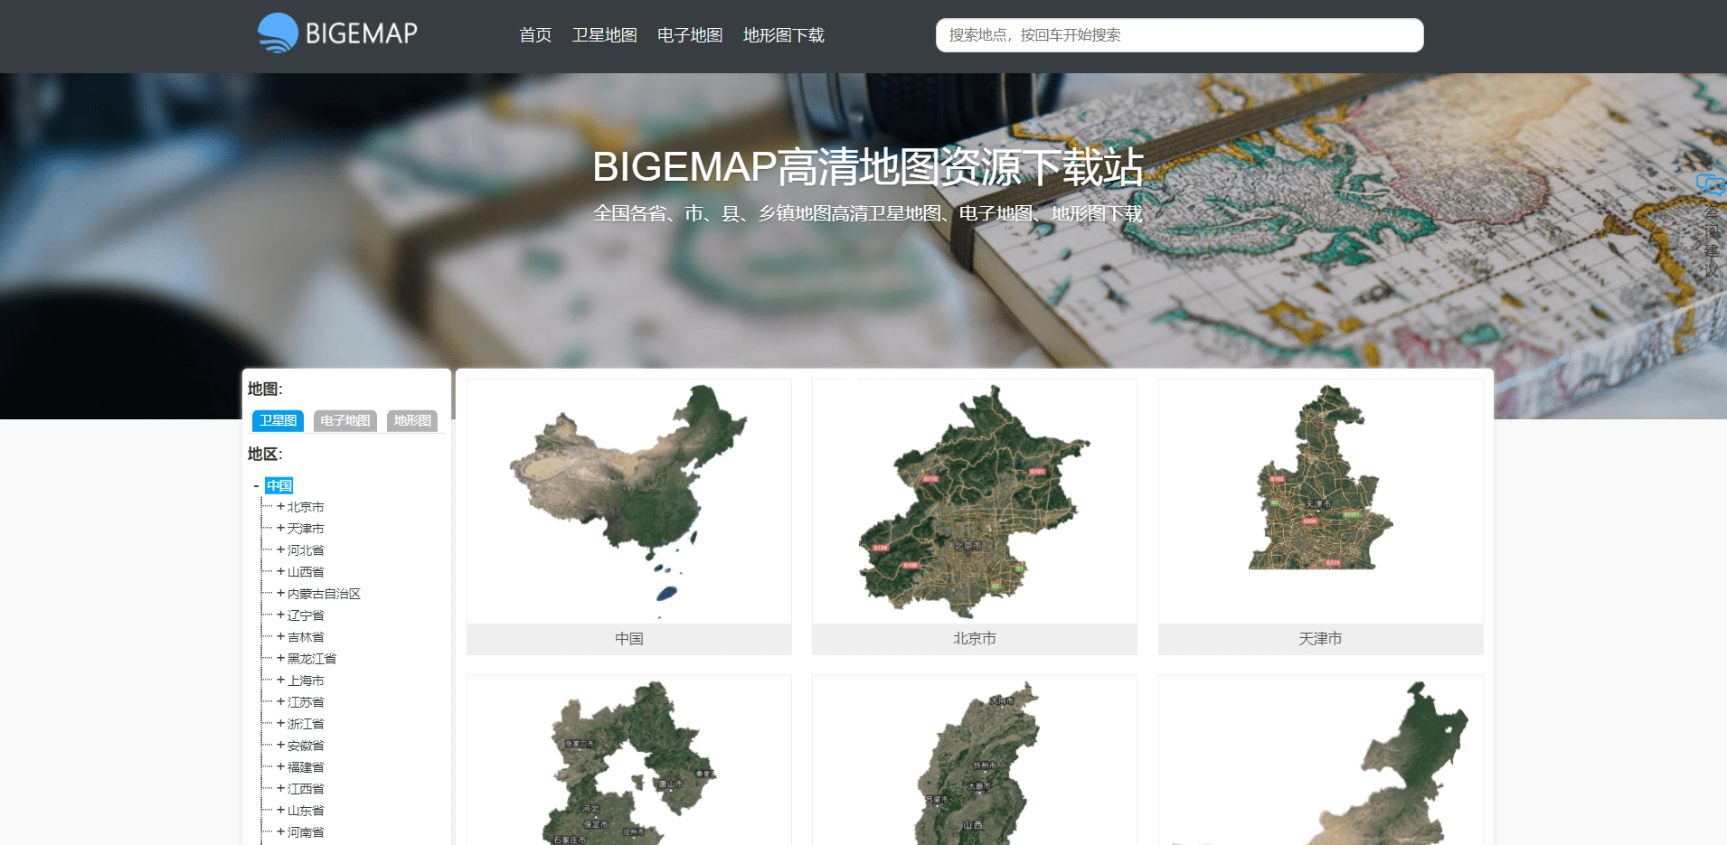The image size is (1727, 845).
Task: Select 辽宁省 in the region tree
Action: pos(306,615)
